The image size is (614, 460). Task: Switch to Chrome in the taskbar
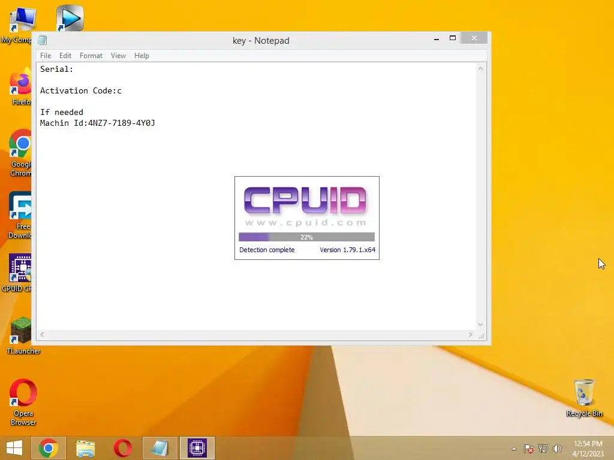49,448
